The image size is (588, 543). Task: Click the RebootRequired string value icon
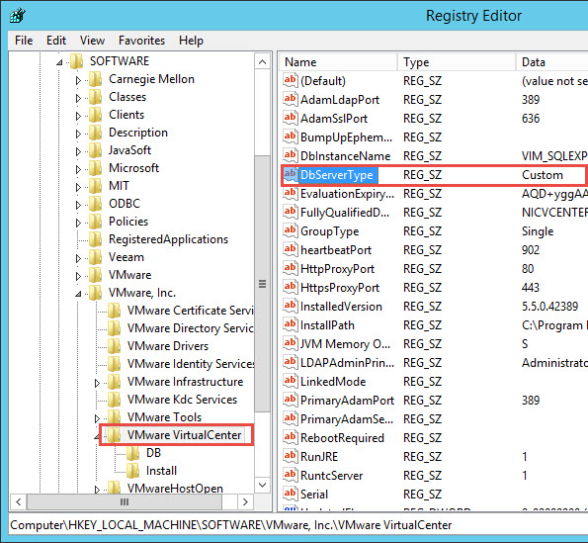tap(291, 437)
